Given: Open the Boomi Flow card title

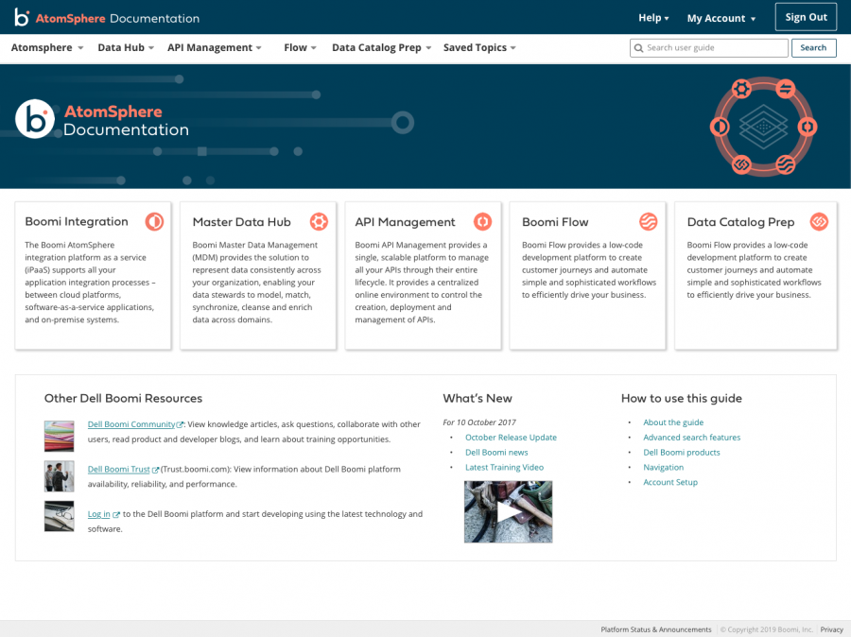Looking at the screenshot, I should (x=555, y=222).
